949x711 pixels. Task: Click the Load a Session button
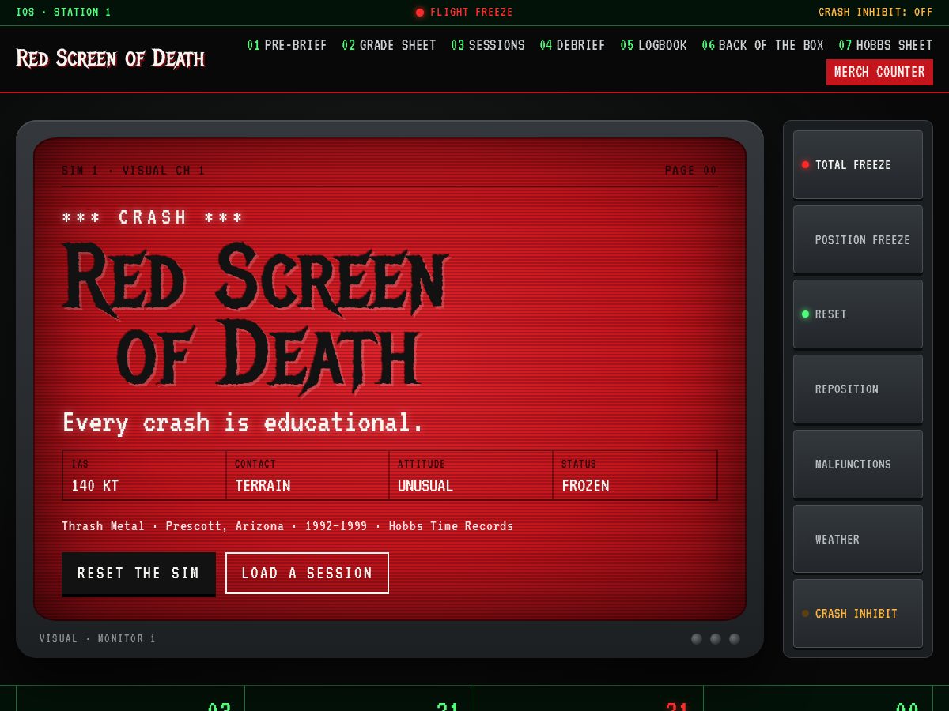[x=307, y=574]
